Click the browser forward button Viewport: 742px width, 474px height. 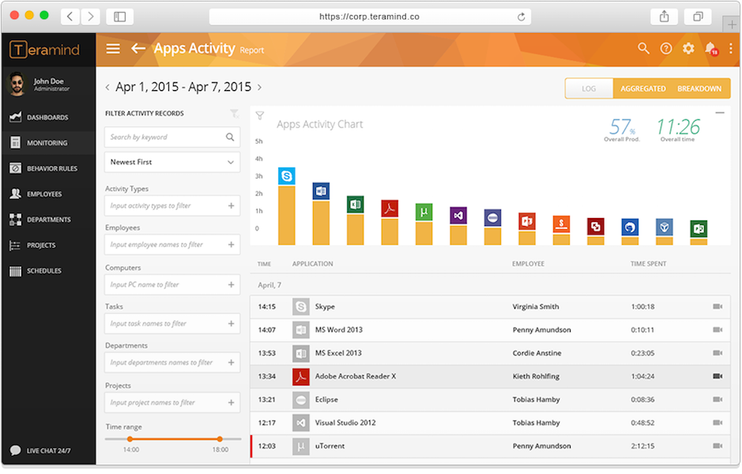pos(90,17)
